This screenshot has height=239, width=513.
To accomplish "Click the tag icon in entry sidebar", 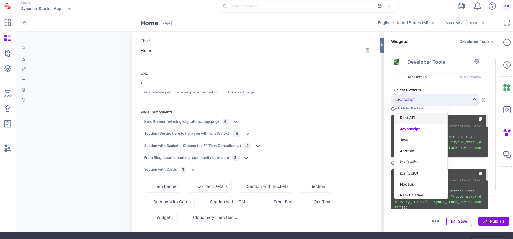I will (x=24, y=100).
